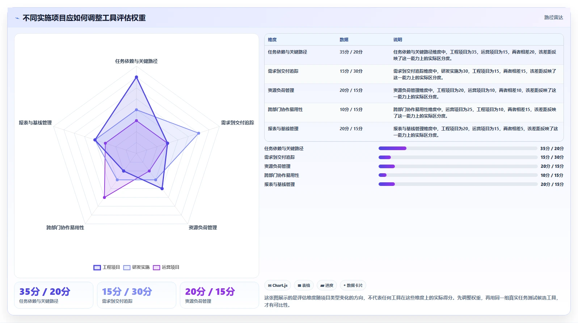Click radar axis label 报表与基线管理

[35, 123]
